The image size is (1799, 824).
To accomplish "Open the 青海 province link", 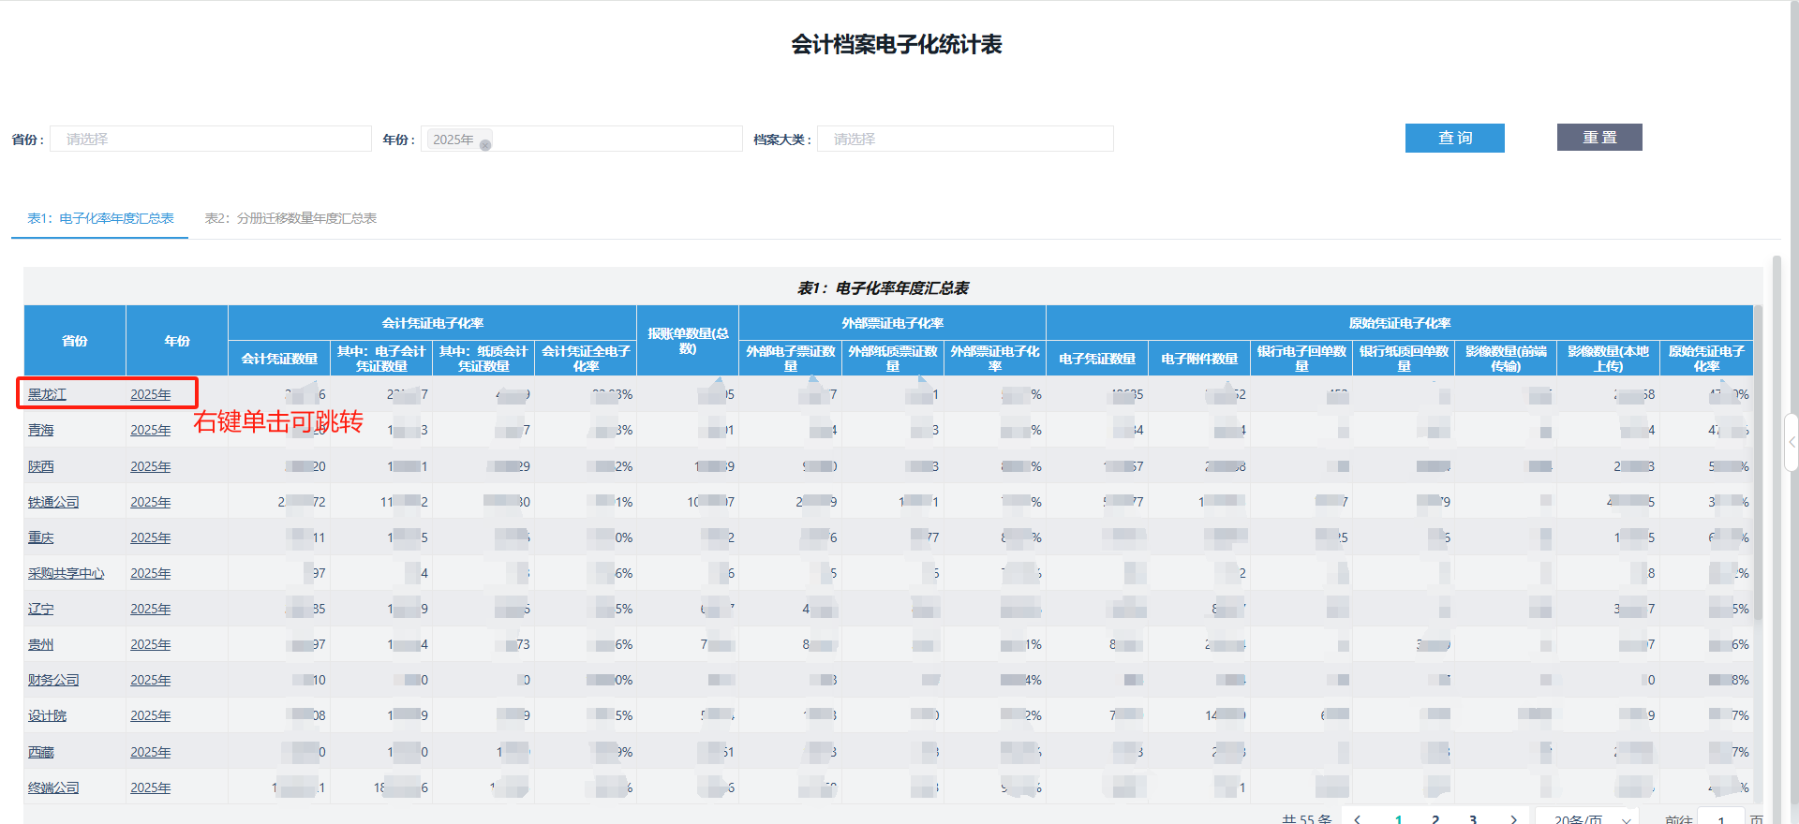I will point(40,430).
